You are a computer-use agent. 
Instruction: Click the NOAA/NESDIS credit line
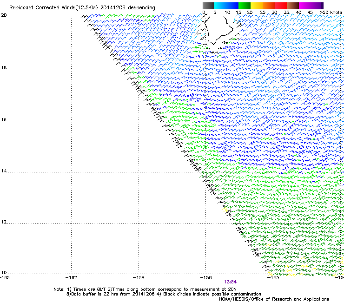point(274,299)
